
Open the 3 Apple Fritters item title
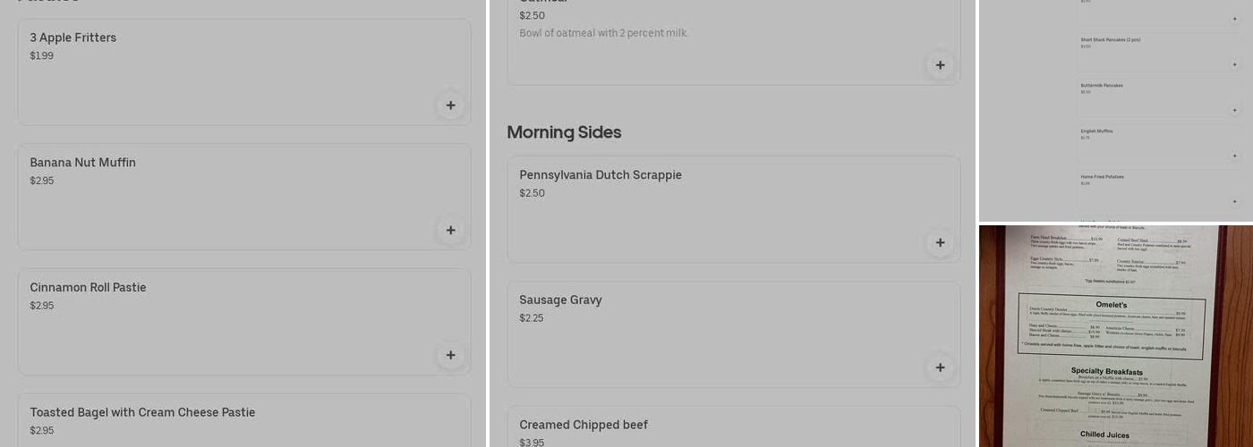coord(73,38)
